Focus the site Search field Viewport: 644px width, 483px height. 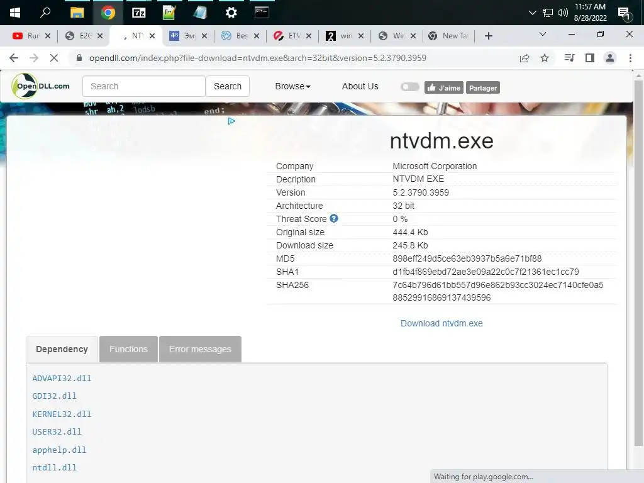144,86
